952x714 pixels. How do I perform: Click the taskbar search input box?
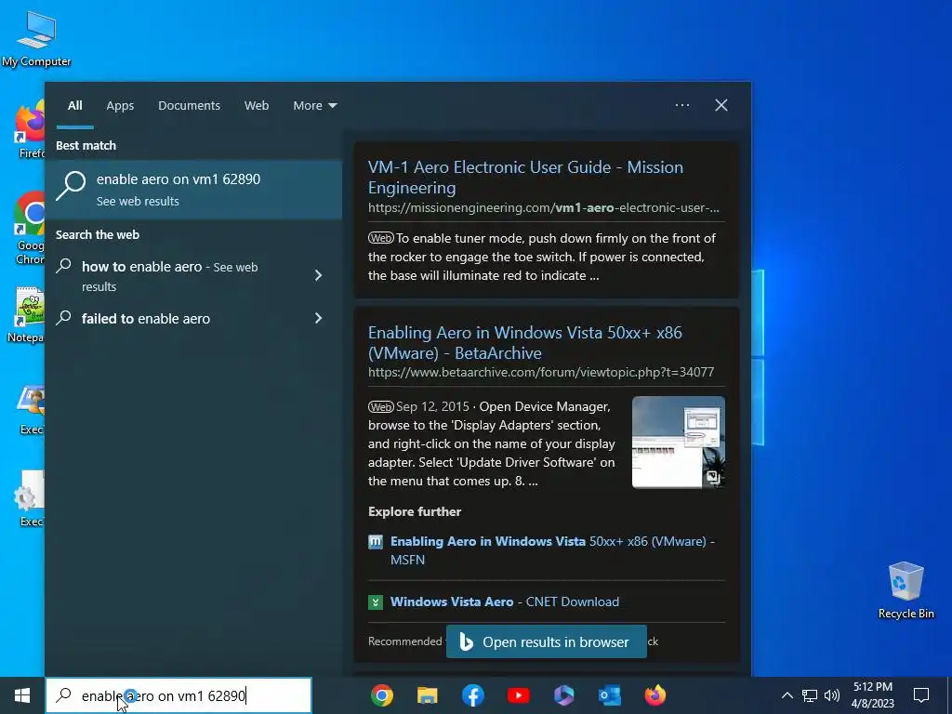point(178,695)
